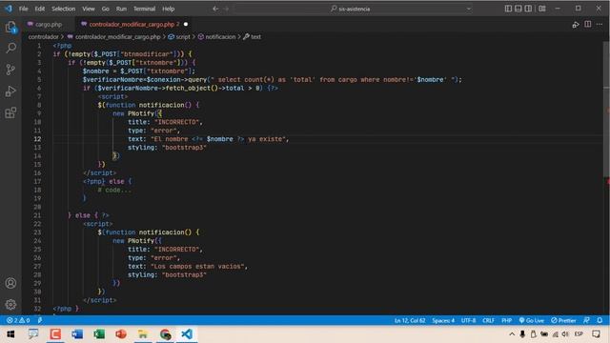Open the Manage gear icon

[x=10, y=304]
